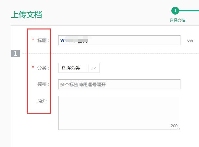Expand the 选择分类 dropdown arrow
The image size is (199, 147).
tap(94, 68)
